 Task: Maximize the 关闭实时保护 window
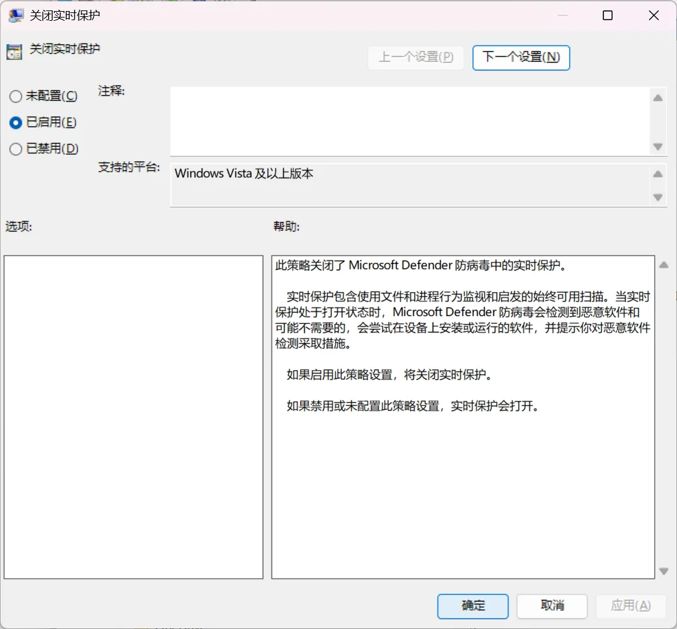point(607,16)
